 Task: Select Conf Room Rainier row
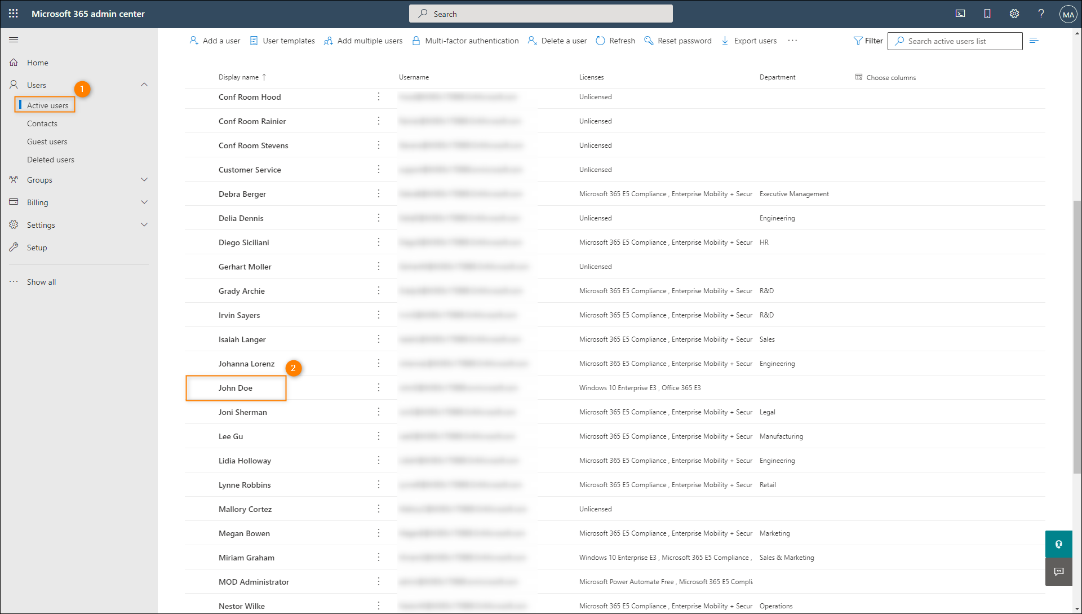tap(615, 121)
